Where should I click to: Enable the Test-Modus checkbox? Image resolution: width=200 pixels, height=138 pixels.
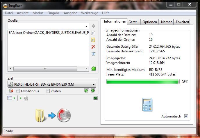point(17,91)
